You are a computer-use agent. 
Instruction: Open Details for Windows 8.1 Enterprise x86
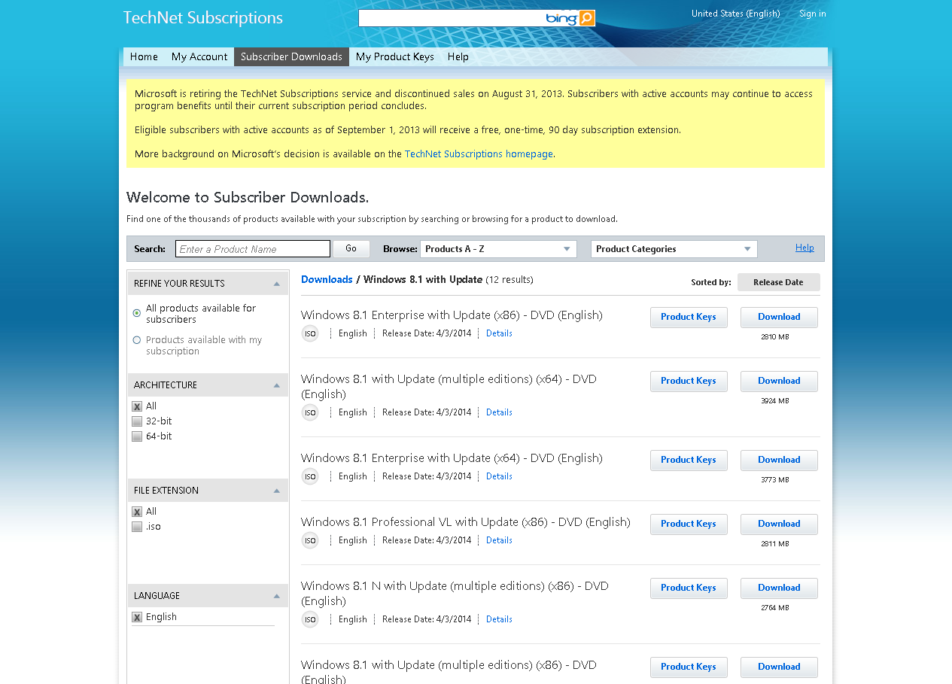coord(499,333)
